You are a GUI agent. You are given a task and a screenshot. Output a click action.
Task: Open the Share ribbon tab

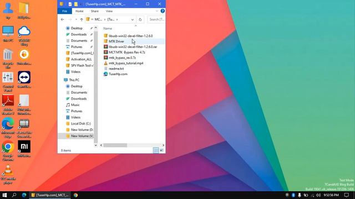coord(95,11)
